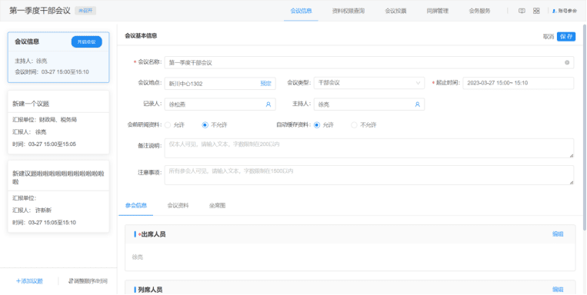
Task: Click 汇报单位: 财政局、税务局 text
Action: [45, 120]
